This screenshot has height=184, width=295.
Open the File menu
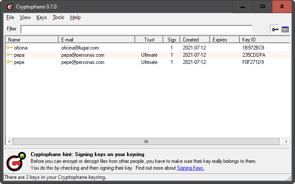10,17
